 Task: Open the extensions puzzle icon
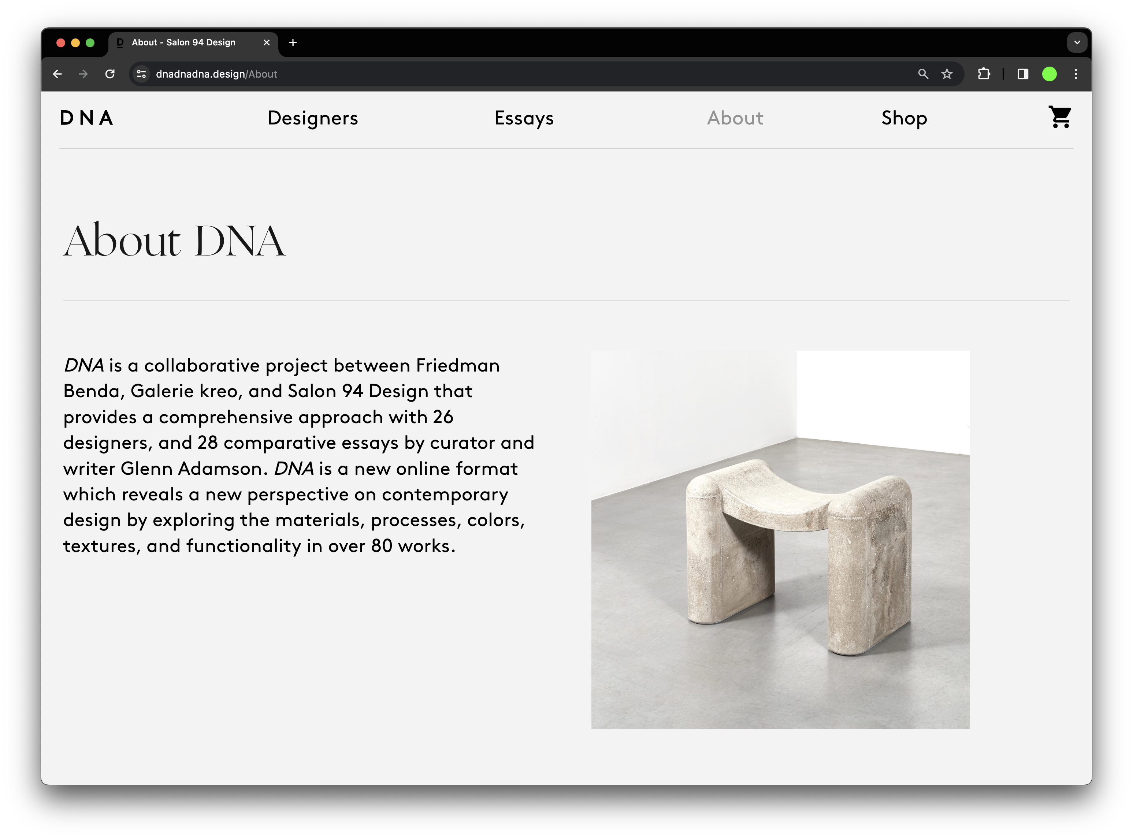point(984,74)
